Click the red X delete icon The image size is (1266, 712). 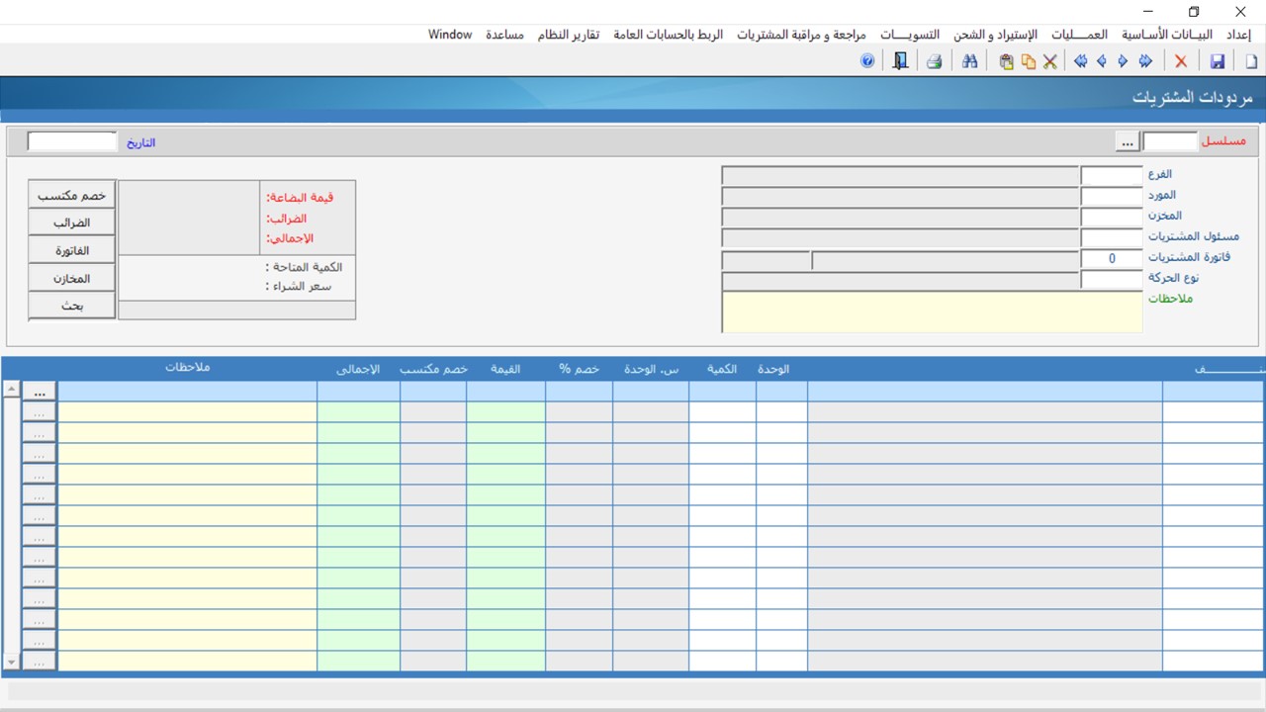(x=1181, y=61)
